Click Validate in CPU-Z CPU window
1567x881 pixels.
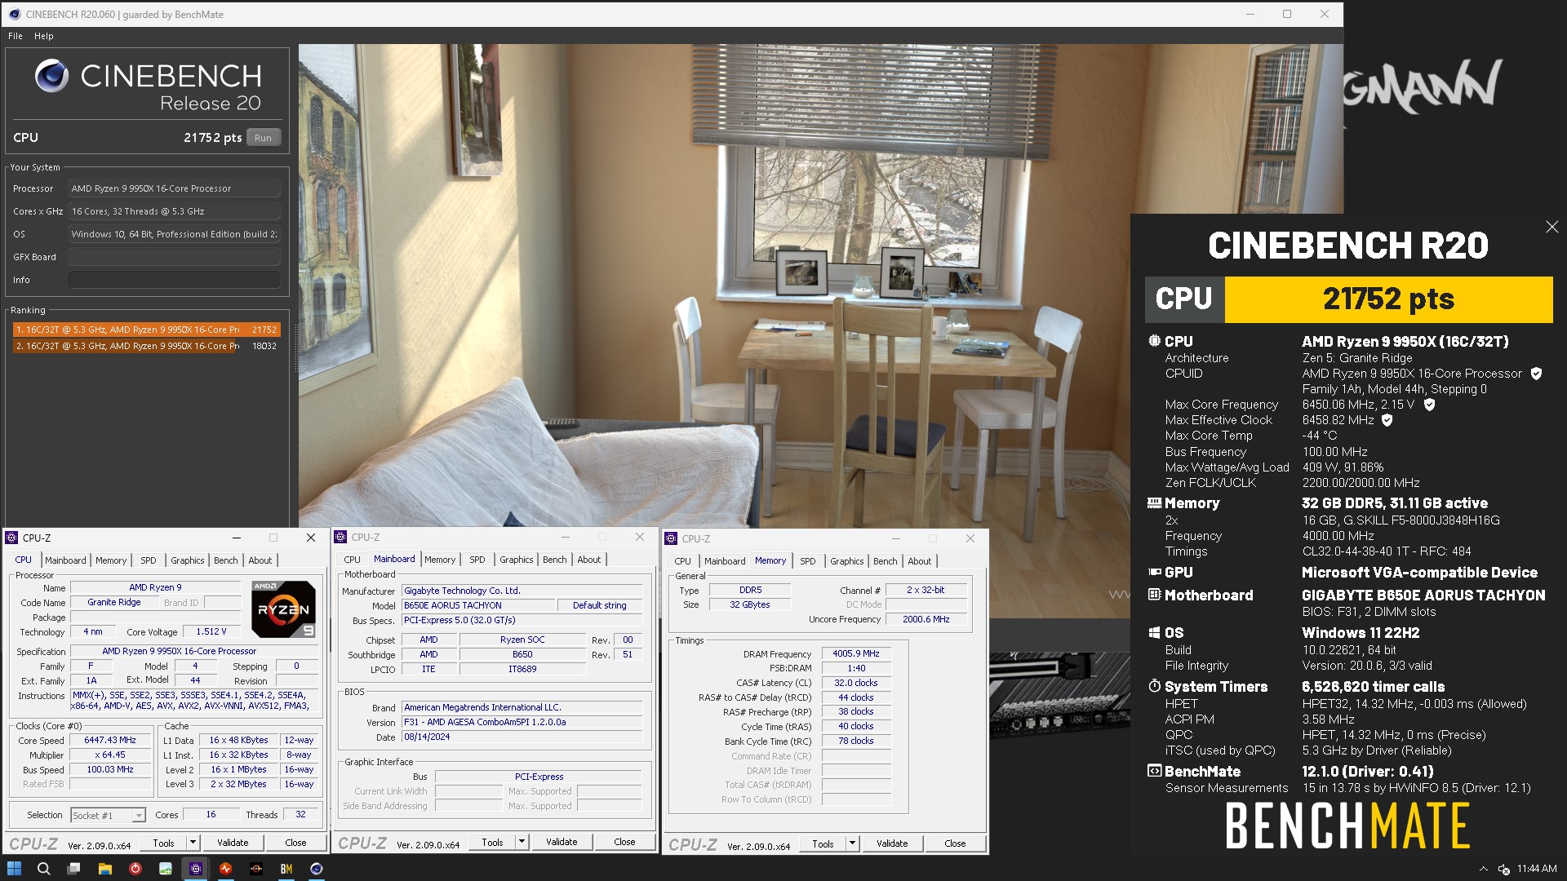(x=233, y=843)
